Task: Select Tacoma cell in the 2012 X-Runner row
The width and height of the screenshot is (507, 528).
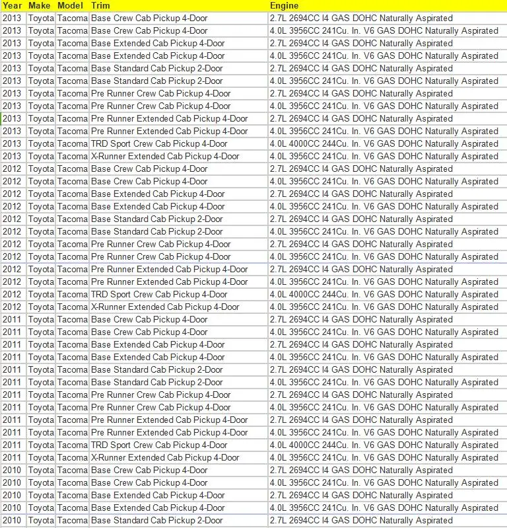Action: (72, 307)
